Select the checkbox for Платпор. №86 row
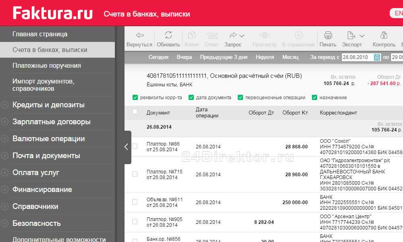The width and height of the screenshot is (403, 242). [x=135, y=146]
